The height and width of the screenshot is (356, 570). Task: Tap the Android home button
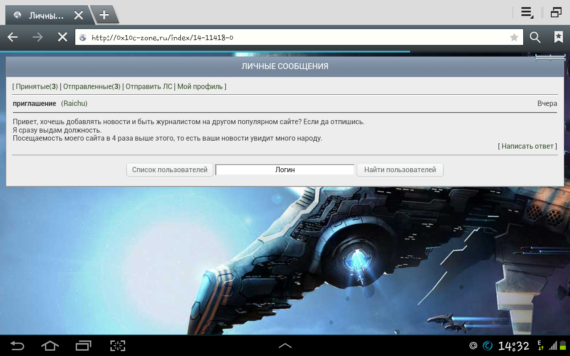pyautogui.click(x=50, y=345)
